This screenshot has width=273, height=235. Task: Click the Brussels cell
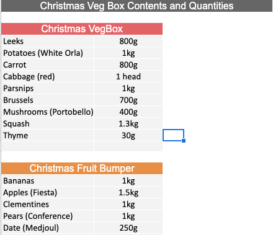pyautogui.click(x=48, y=100)
